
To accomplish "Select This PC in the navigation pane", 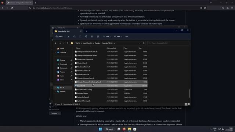I will click(x=63, y=88).
